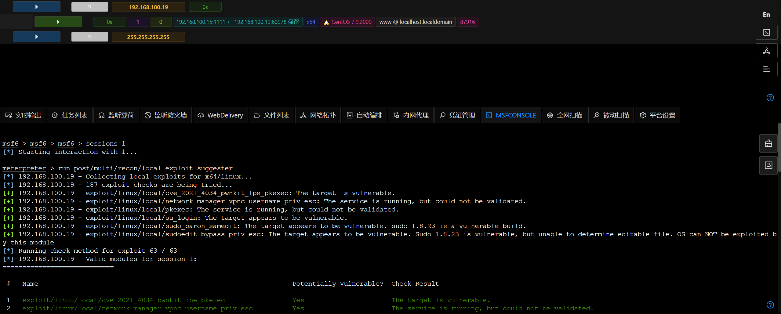Image resolution: width=781 pixels, height=314 pixels.
Task: Switch to the 文件列表 tab
Action: click(x=271, y=115)
